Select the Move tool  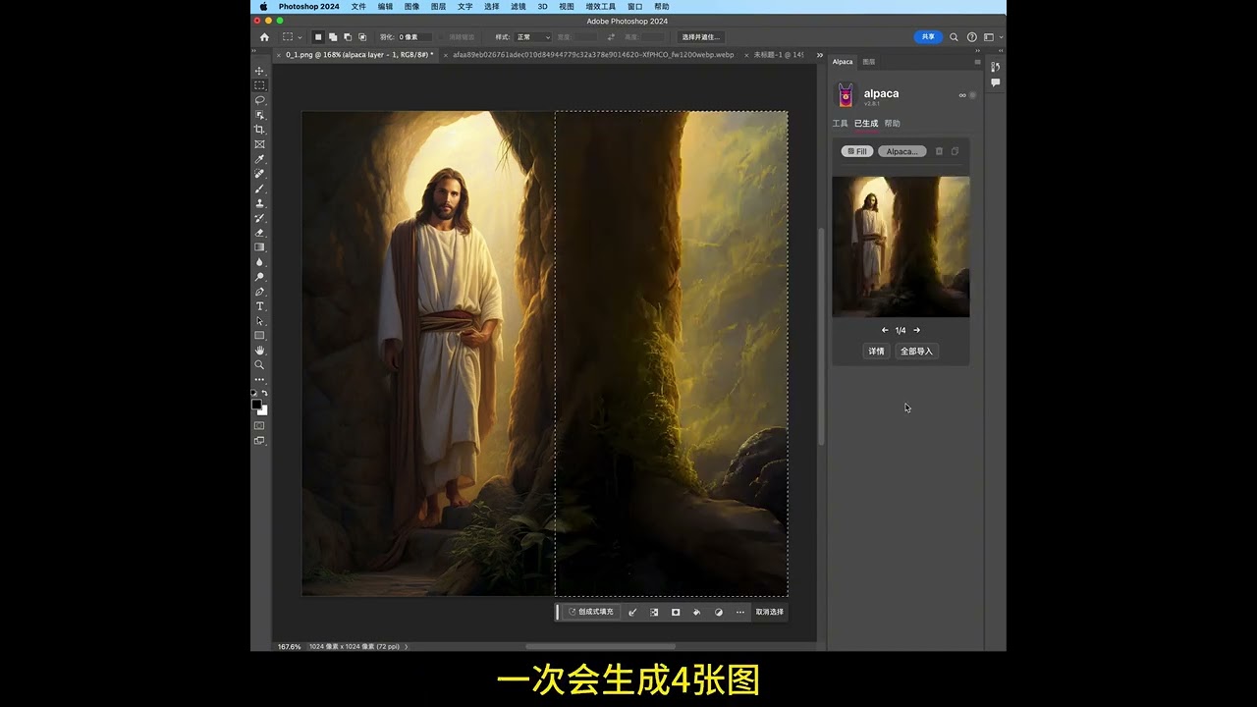(x=259, y=71)
